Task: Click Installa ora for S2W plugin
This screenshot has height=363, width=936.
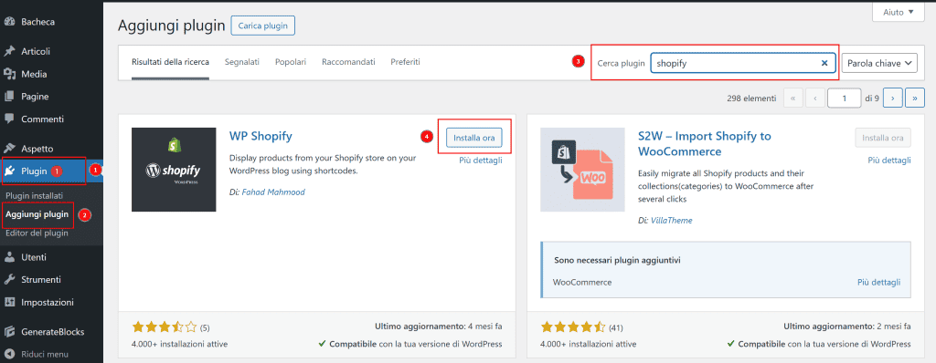Action: click(x=883, y=138)
